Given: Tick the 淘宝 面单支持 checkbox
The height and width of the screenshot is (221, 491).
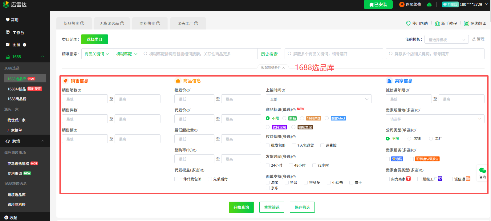Looking at the screenshot, I should 268,183.
